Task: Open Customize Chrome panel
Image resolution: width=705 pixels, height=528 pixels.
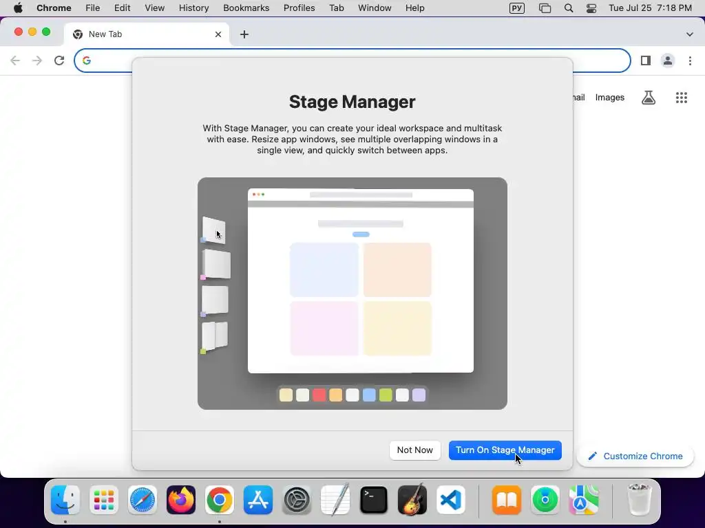Action: tap(635, 456)
